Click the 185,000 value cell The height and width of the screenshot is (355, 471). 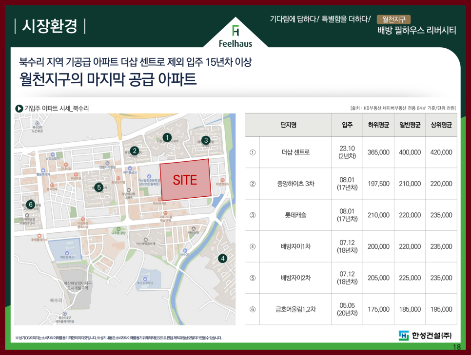pyautogui.click(x=410, y=309)
